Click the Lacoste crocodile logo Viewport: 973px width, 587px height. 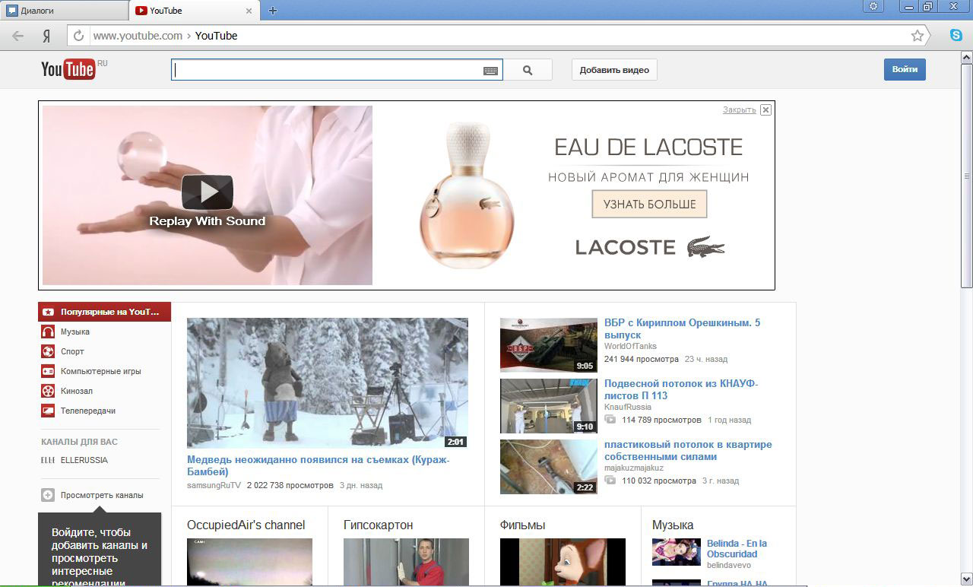point(705,246)
